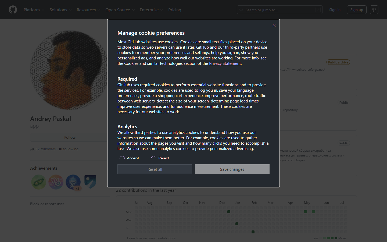The height and width of the screenshot is (242, 387).
Task: Click Andrey Paskal's profile avatar
Action: pos(69,70)
